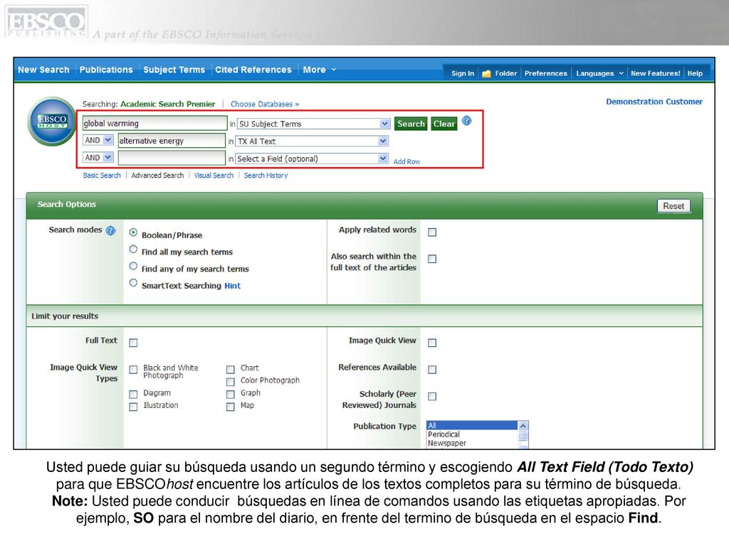The width and height of the screenshot is (729, 546).
Task: Open SmartText Searching Hint link
Action: coord(233,286)
